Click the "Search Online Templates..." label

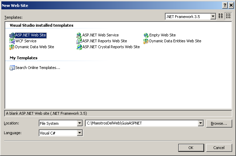(x=38, y=68)
